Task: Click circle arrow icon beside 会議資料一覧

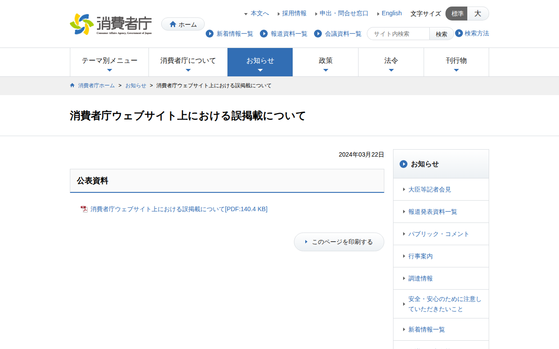Action: [318, 34]
